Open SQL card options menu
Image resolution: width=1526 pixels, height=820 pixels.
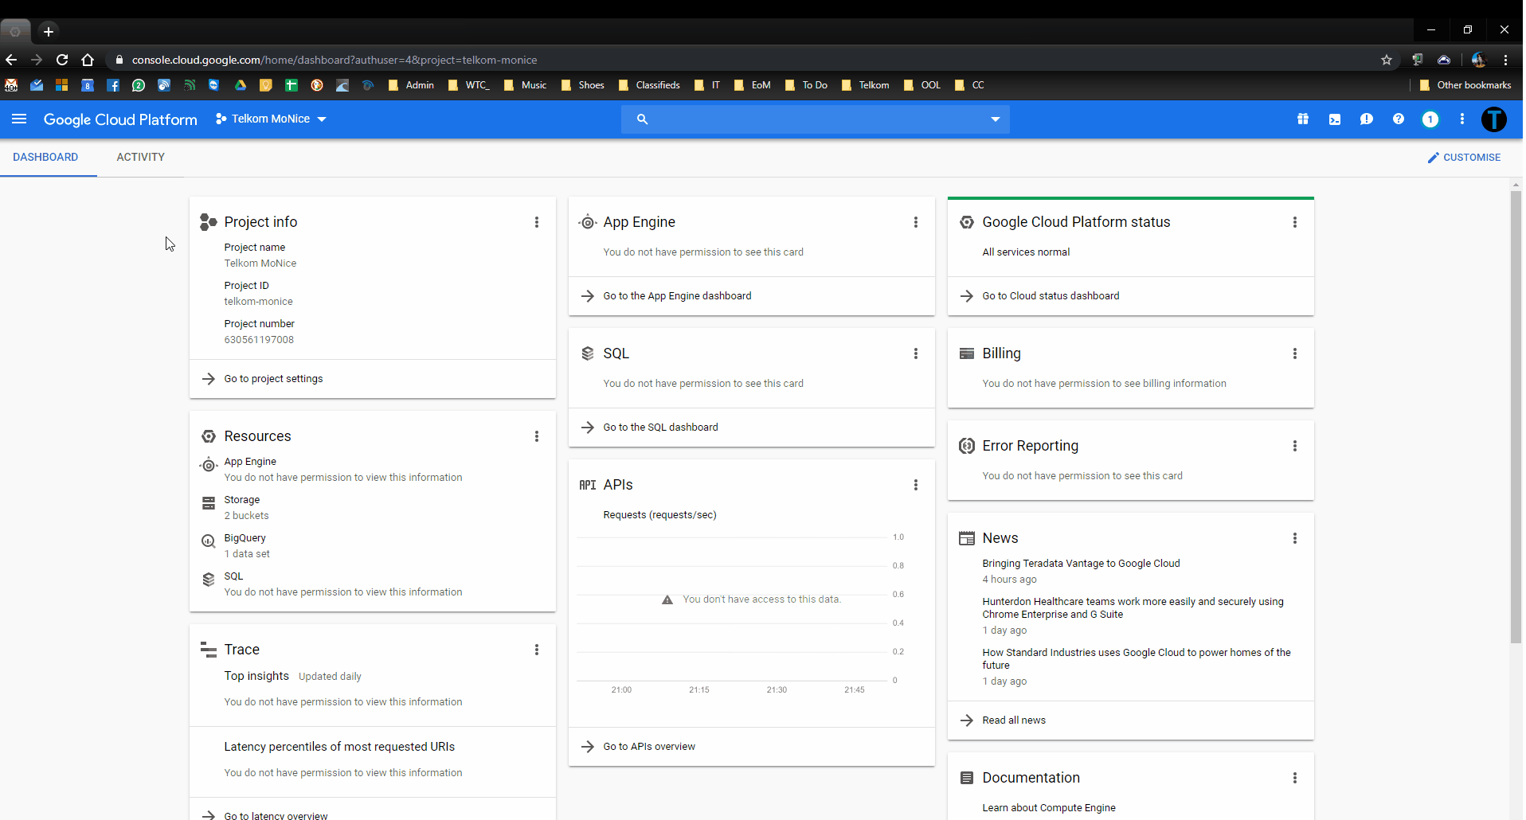click(916, 353)
